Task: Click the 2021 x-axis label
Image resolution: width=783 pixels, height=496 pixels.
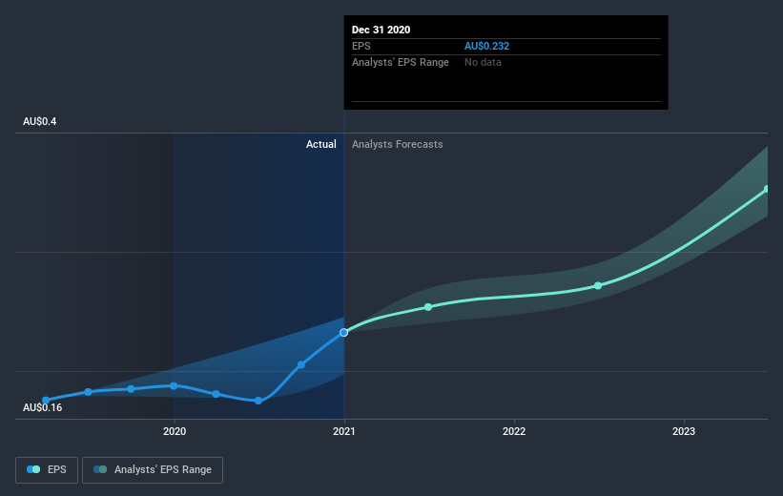Action: point(344,431)
